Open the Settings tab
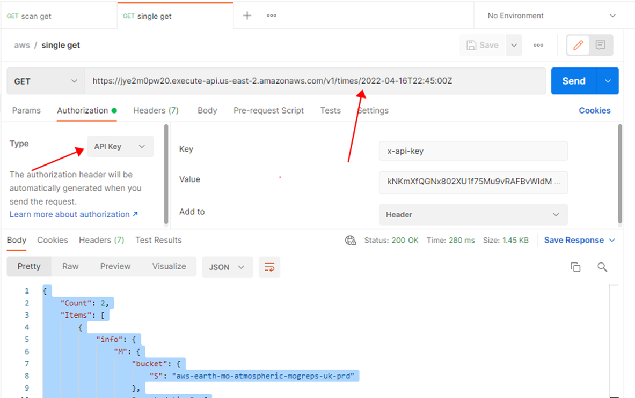 [373, 111]
